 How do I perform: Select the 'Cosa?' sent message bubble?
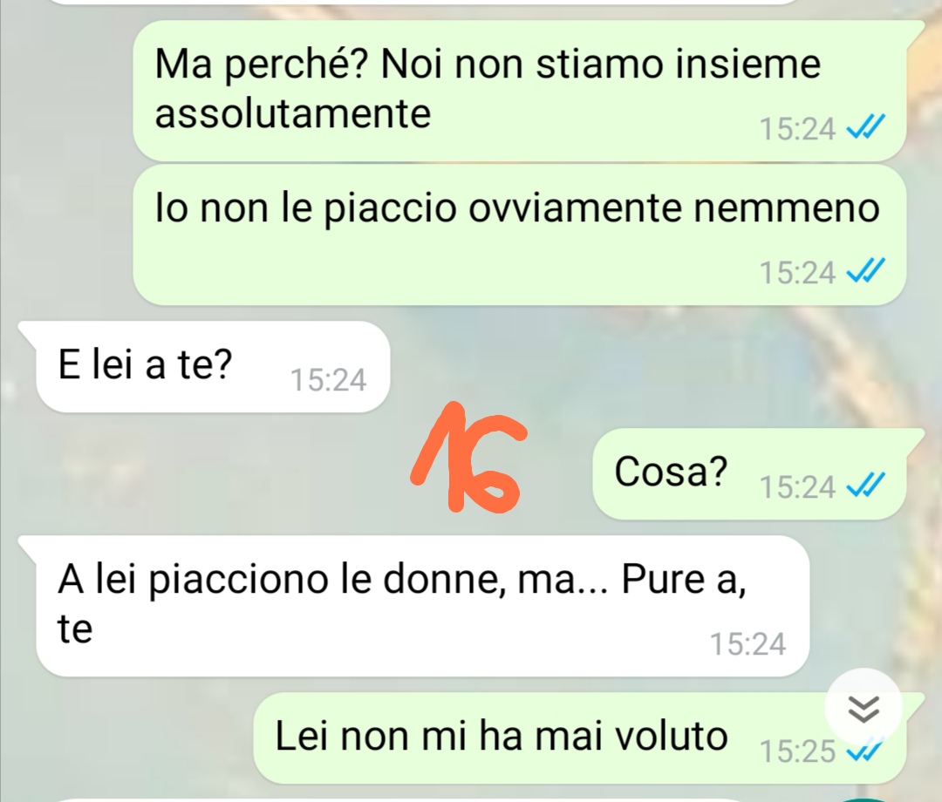pyautogui.click(x=758, y=473)
